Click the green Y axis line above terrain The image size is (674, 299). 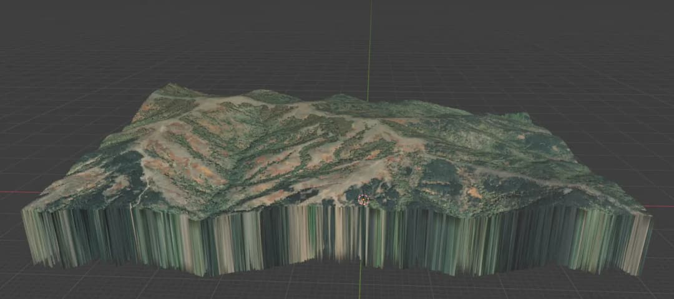coord(369,50)
